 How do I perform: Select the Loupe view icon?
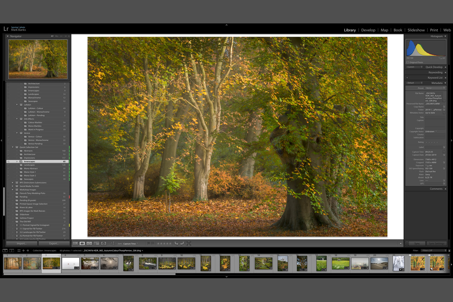coord(82,244)
